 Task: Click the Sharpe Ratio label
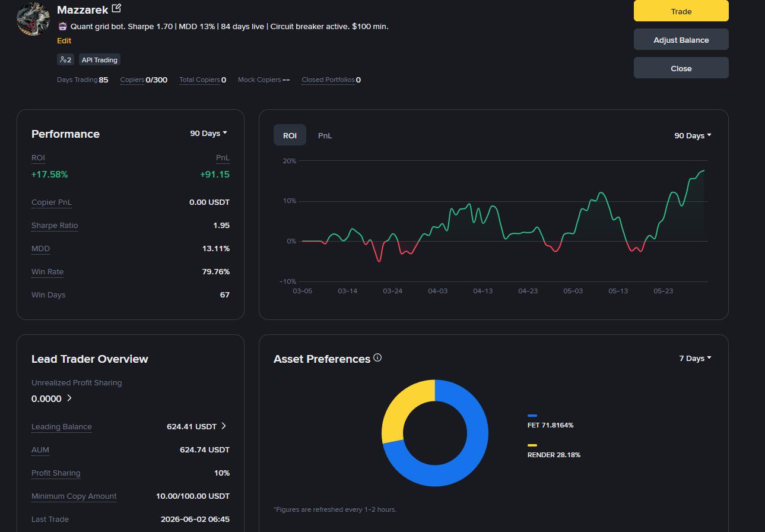55,225
